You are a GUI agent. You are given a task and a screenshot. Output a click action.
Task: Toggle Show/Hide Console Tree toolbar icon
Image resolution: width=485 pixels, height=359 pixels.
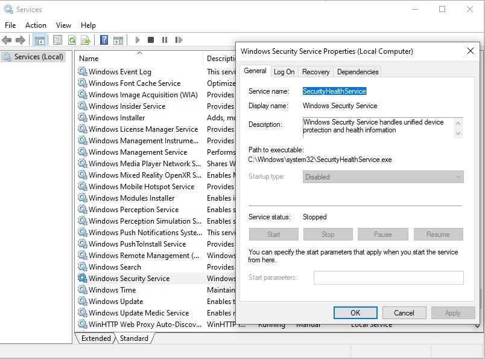(39, 40)
